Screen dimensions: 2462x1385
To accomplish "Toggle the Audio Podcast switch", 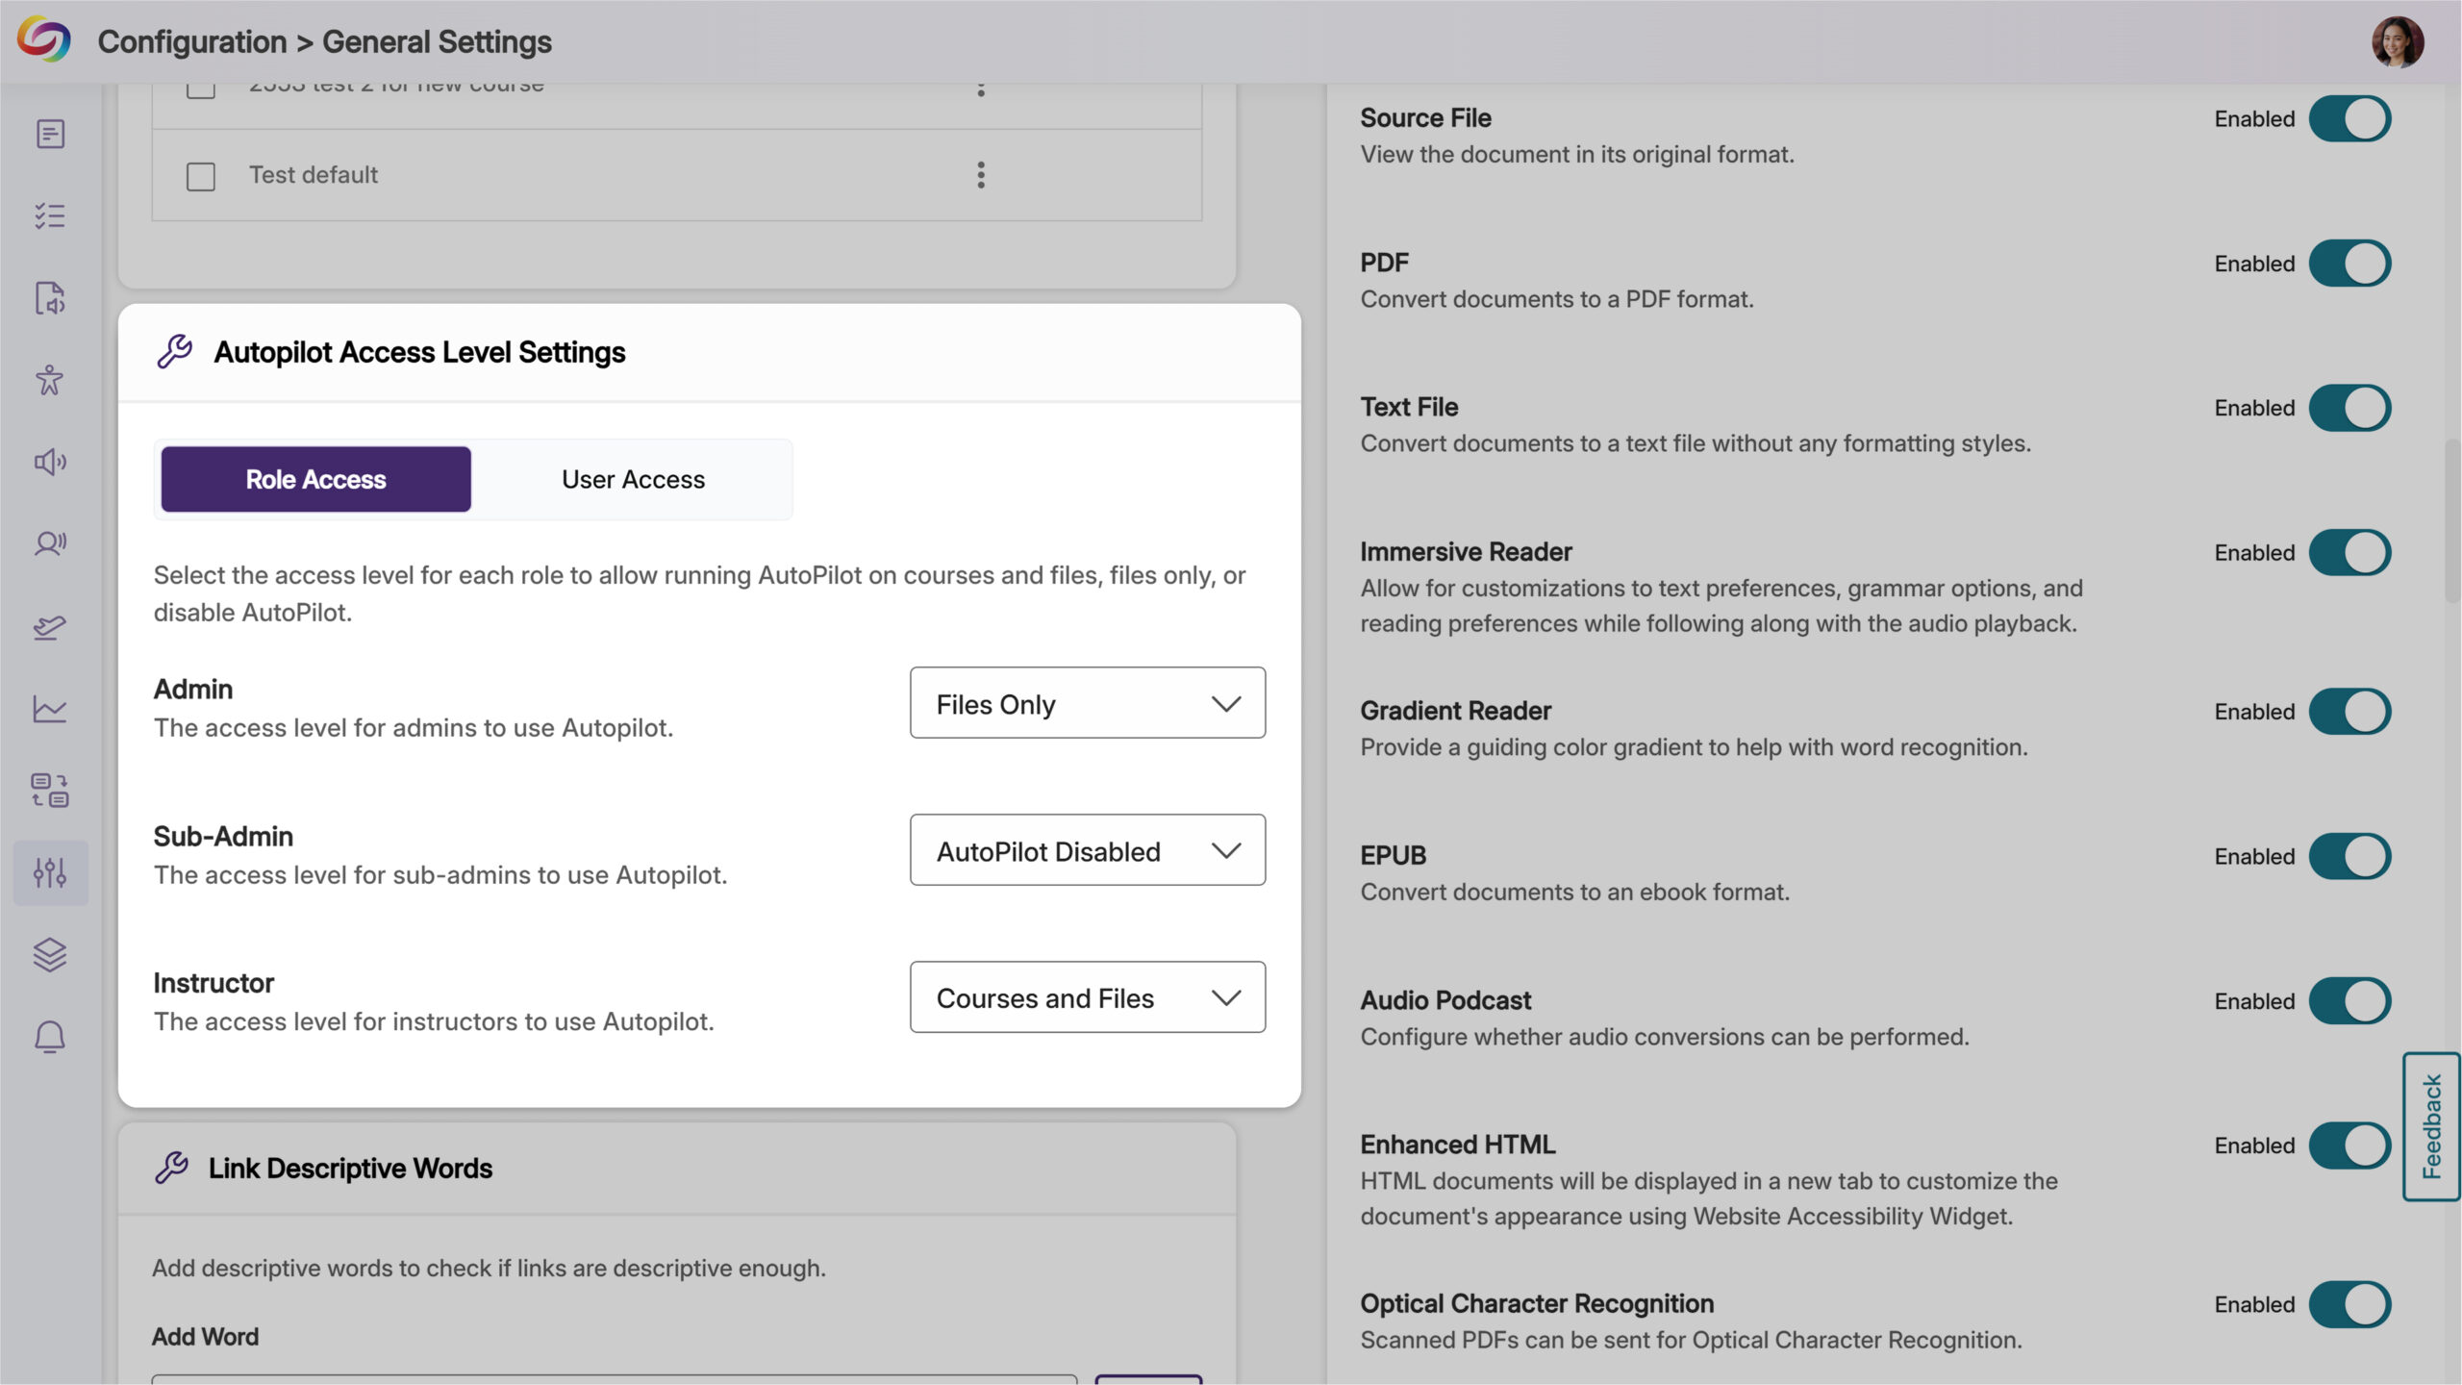I will point(2349,1001).
